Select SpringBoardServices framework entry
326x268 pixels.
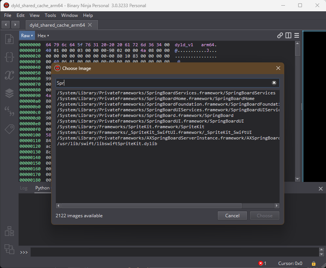[x=167, y=93]
